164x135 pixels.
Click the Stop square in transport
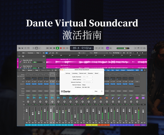(54, 48)
